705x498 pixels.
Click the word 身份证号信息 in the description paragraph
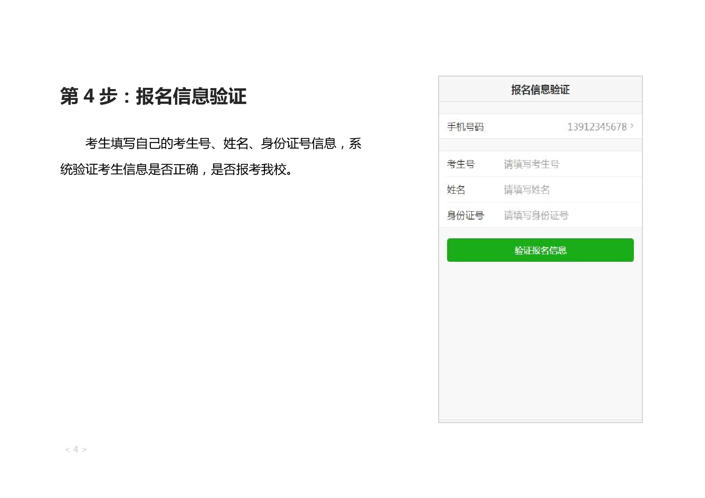tap(298, 143)
